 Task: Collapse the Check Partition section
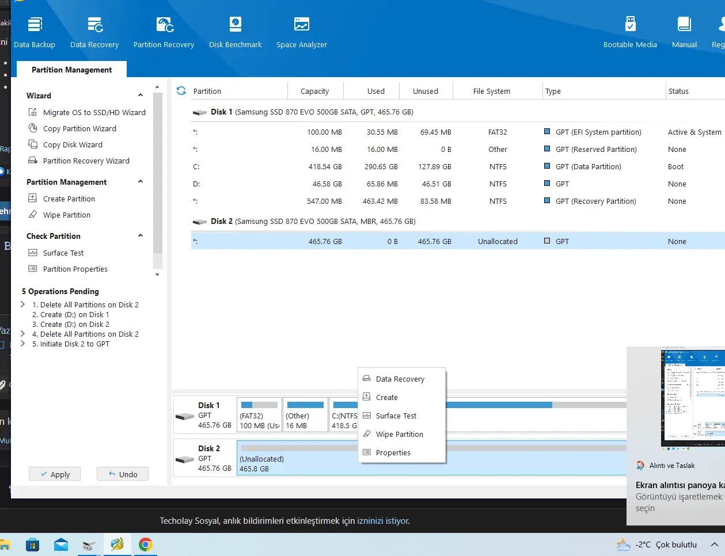(141, 236)
